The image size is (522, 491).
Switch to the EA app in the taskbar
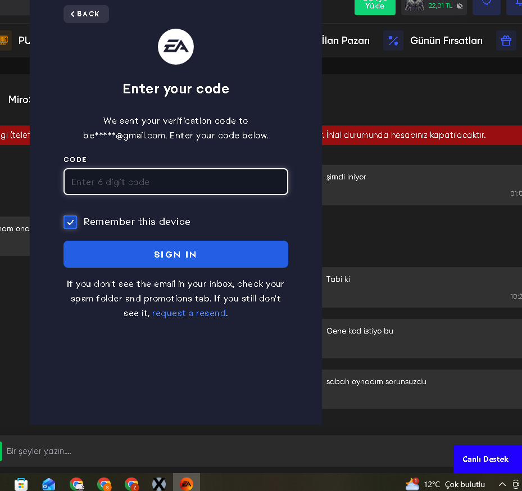click(x=187, y=483)
